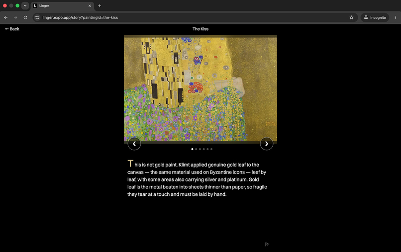
Task: Open the tab search dropdown
Action: pyautogui.click(x=25, y=5)
